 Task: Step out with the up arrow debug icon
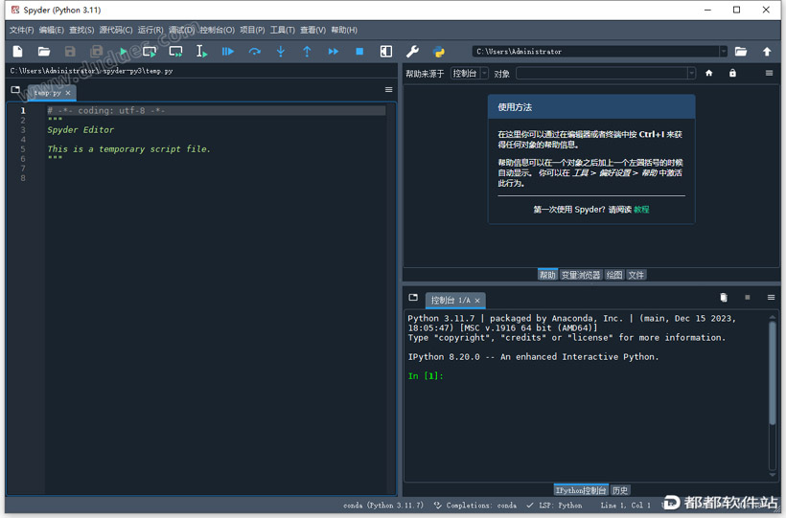point(307,51)
